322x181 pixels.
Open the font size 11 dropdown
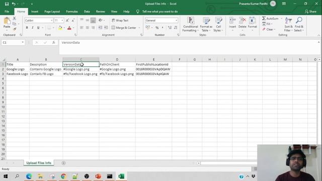click(62, 21)
